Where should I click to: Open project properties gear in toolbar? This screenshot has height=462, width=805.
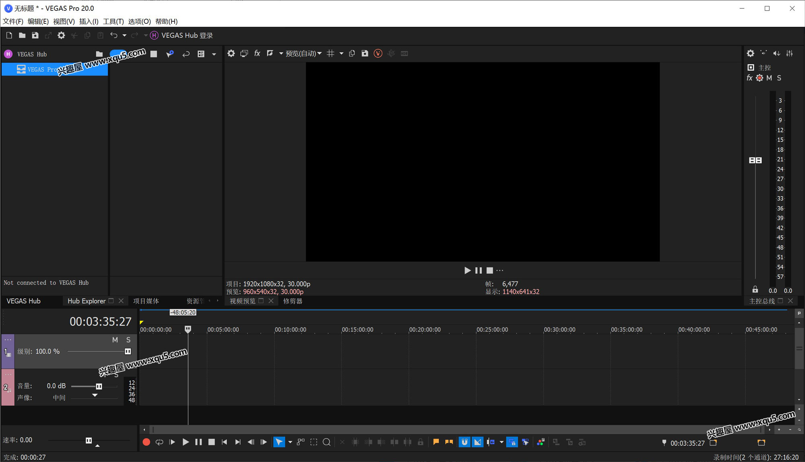61,35
